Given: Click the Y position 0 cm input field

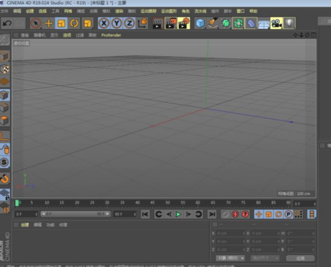Looking at the screenshot, I should point(231,241).
